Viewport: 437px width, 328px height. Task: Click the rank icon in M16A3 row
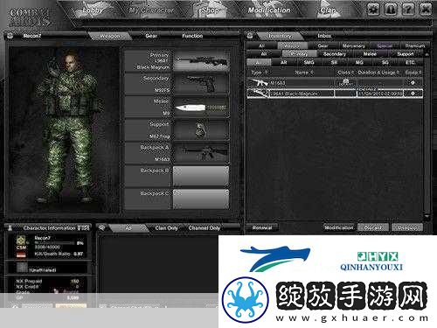(x=345, y=82)
